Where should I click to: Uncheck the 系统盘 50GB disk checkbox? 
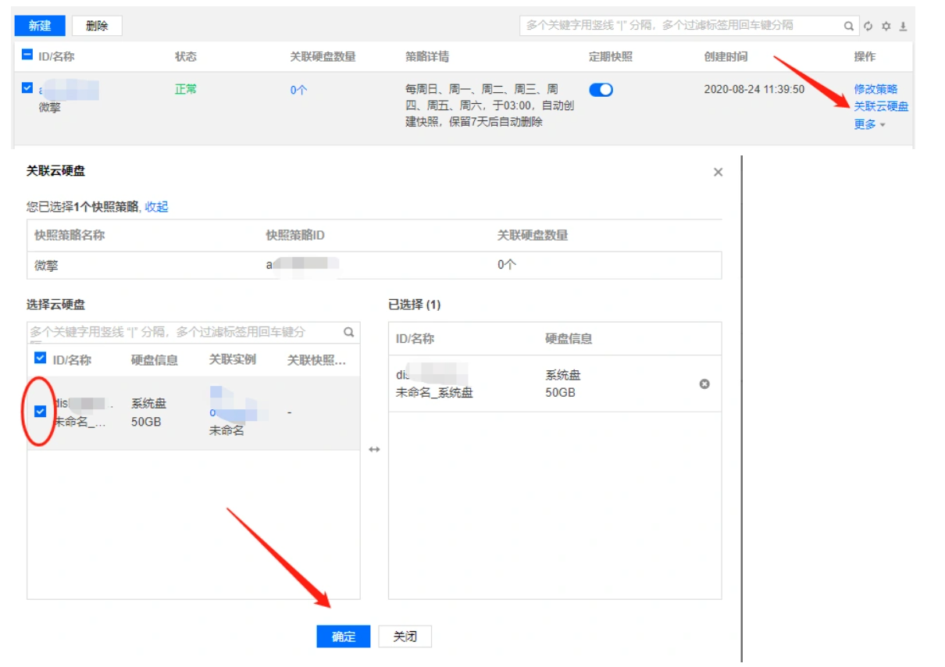(x=41, y=411)
